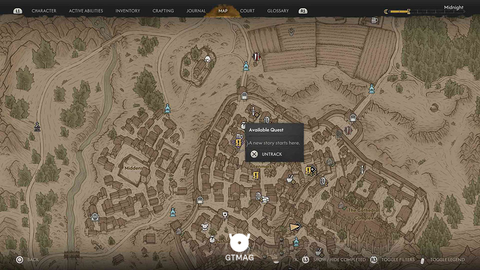Open the Journal tab
This screenshot has height=270, width=480.
pyautogui.click(x=196, y=11)
